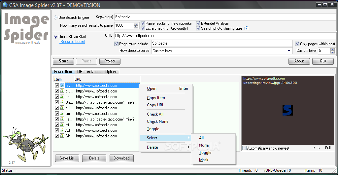Click Full to view full-size image
The width and height of the screenshot is (338, 175).
pyautogui.click(x=328, y=148)
